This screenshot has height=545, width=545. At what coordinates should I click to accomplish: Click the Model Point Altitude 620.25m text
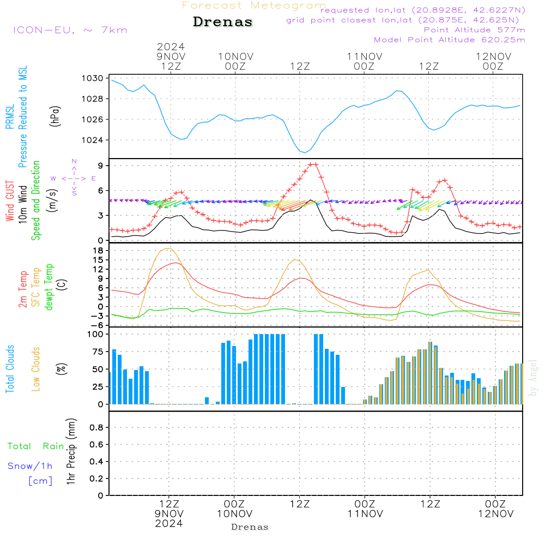click(449, 40)
